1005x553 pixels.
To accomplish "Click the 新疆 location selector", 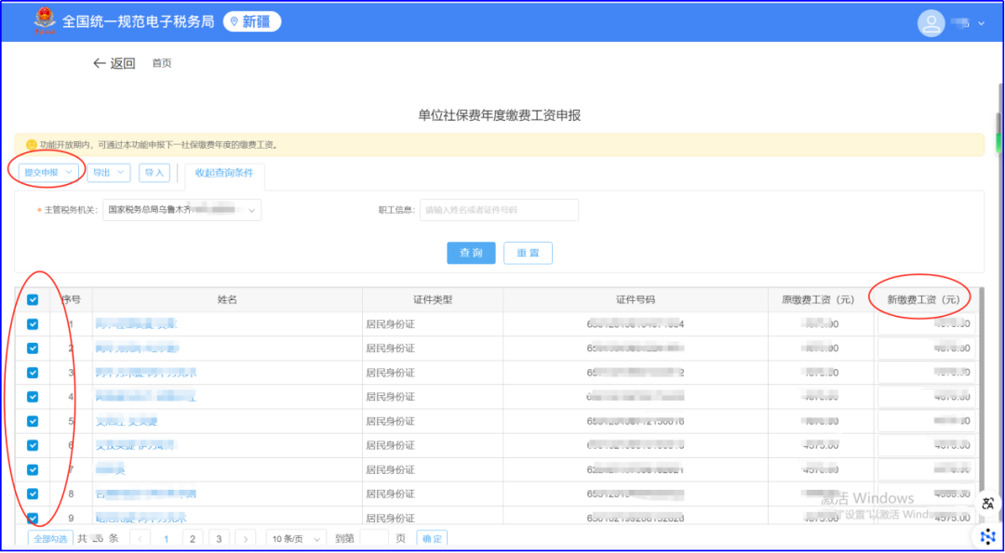I will tap(252, 21).
